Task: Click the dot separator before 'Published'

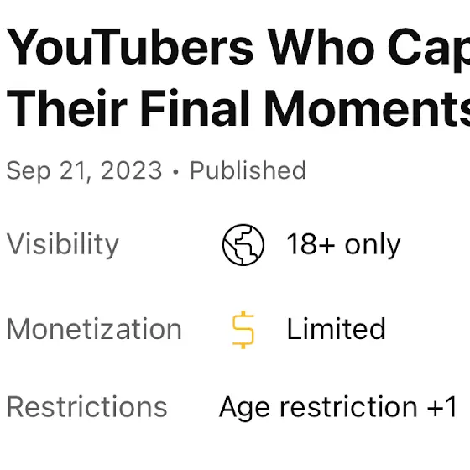Action: point(176,172)
